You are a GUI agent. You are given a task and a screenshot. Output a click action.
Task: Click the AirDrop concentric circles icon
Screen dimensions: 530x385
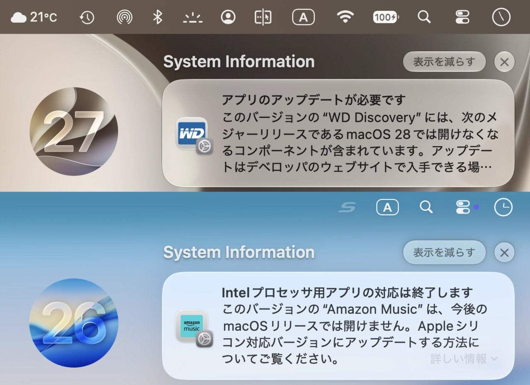125,17
